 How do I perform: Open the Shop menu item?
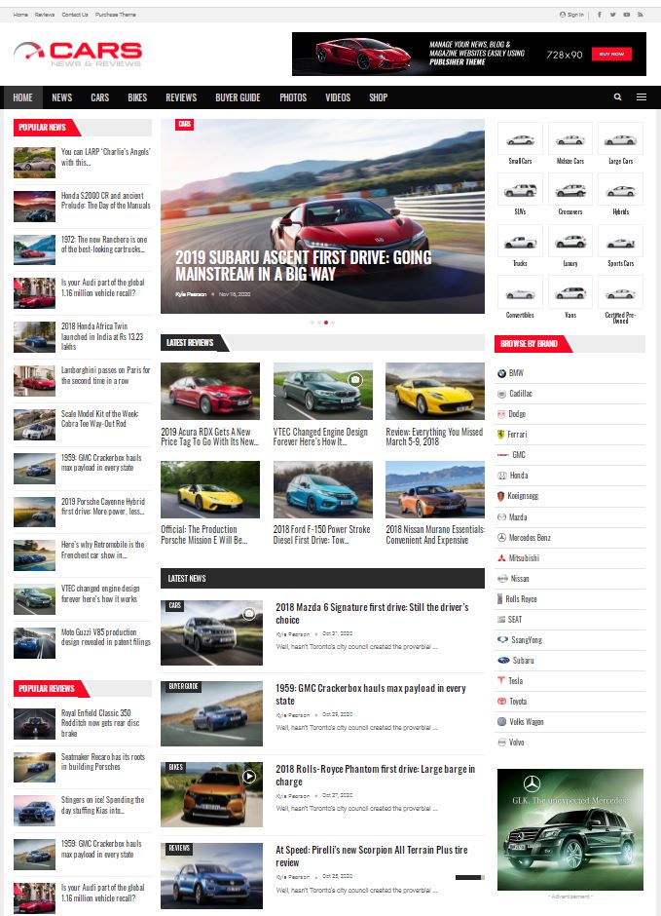(378, 97)
